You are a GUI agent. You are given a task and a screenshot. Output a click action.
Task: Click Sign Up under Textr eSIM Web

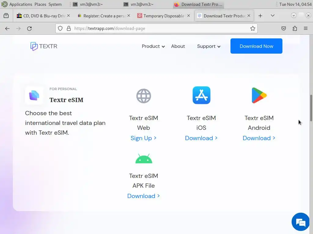pyautogui.click(x=143, y=138)
